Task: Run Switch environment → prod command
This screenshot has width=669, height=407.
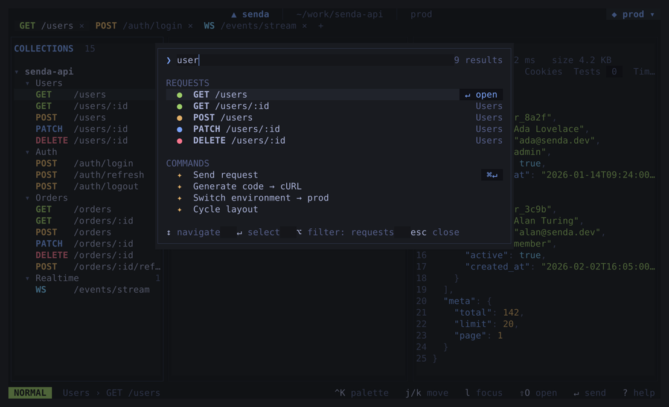Action: pyautogui.click(x=334, y=198)
